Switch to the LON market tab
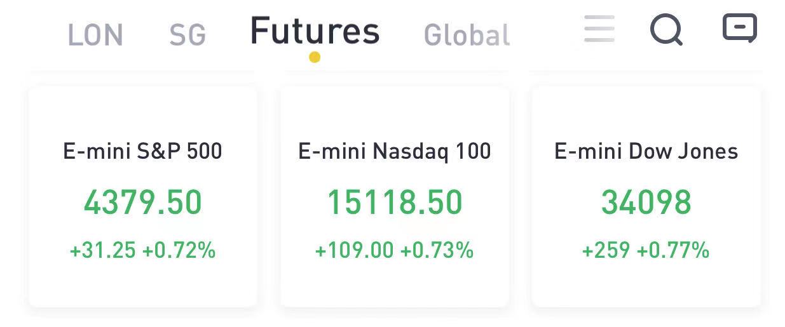The image size is (785, 327). (95, 35)
